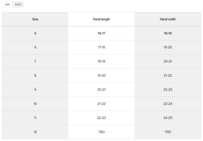Click TBD in Hand length column
Viewport: 203px width, 141px height.
(101, 132)
